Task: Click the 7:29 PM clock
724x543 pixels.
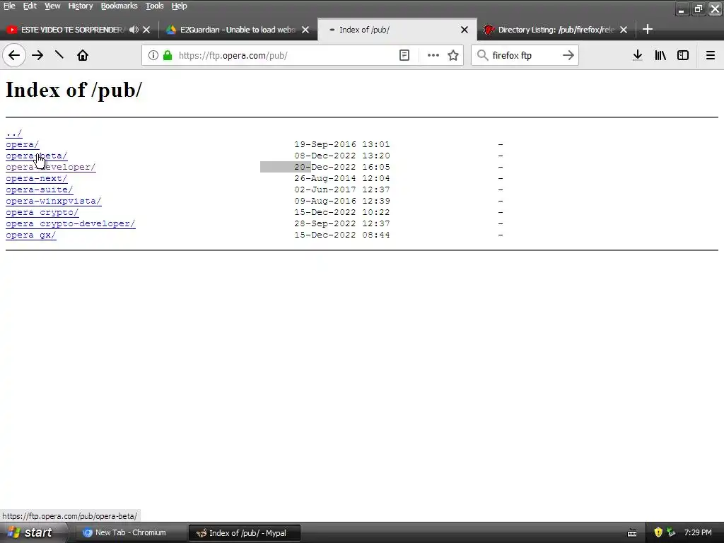Action: click(698, 532)
